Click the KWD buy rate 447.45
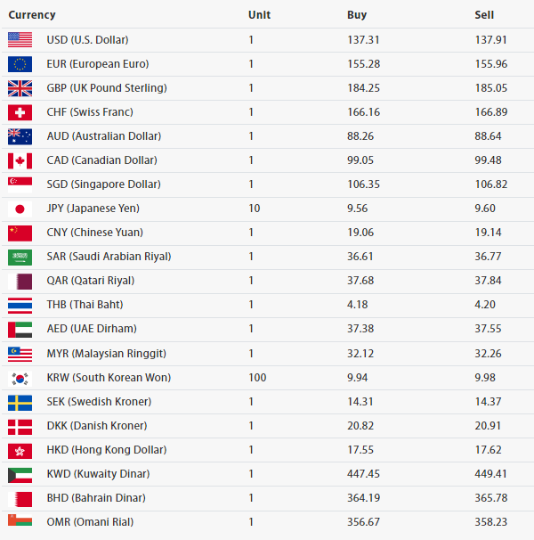The height and width of the screenshot is (540, 534). pos(363,474)
